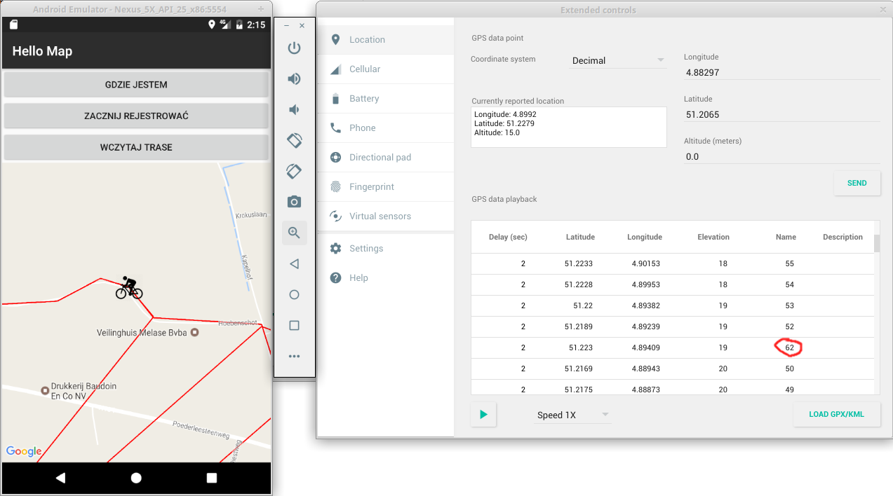Screen dimensions: 893x496
Task: Send the GPS data point with SEND
Action: tap(857, 183)
